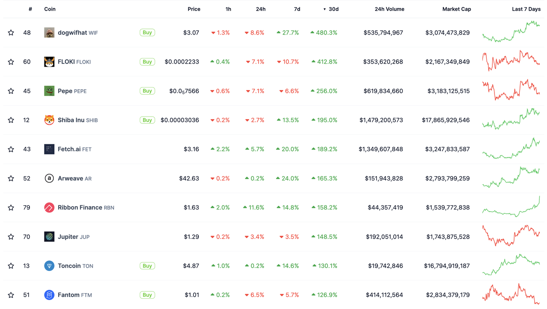Select the Toncoin logo icon
The width and height of the screenshot is (547, 309).
49,265
